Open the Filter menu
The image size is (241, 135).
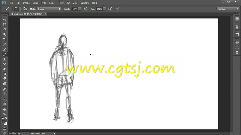[61, 3]
